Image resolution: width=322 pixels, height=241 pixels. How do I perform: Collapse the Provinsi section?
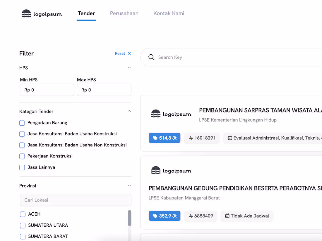click(x=129, y=185)
